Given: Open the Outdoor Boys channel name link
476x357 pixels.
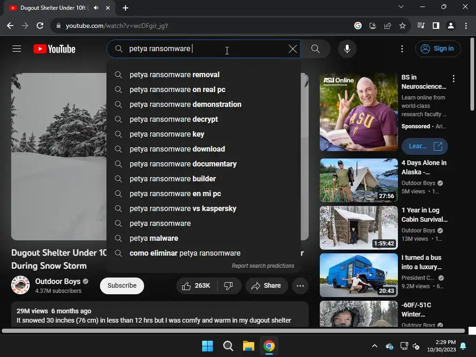Looking at the screenshot, I should coord(58,281).
